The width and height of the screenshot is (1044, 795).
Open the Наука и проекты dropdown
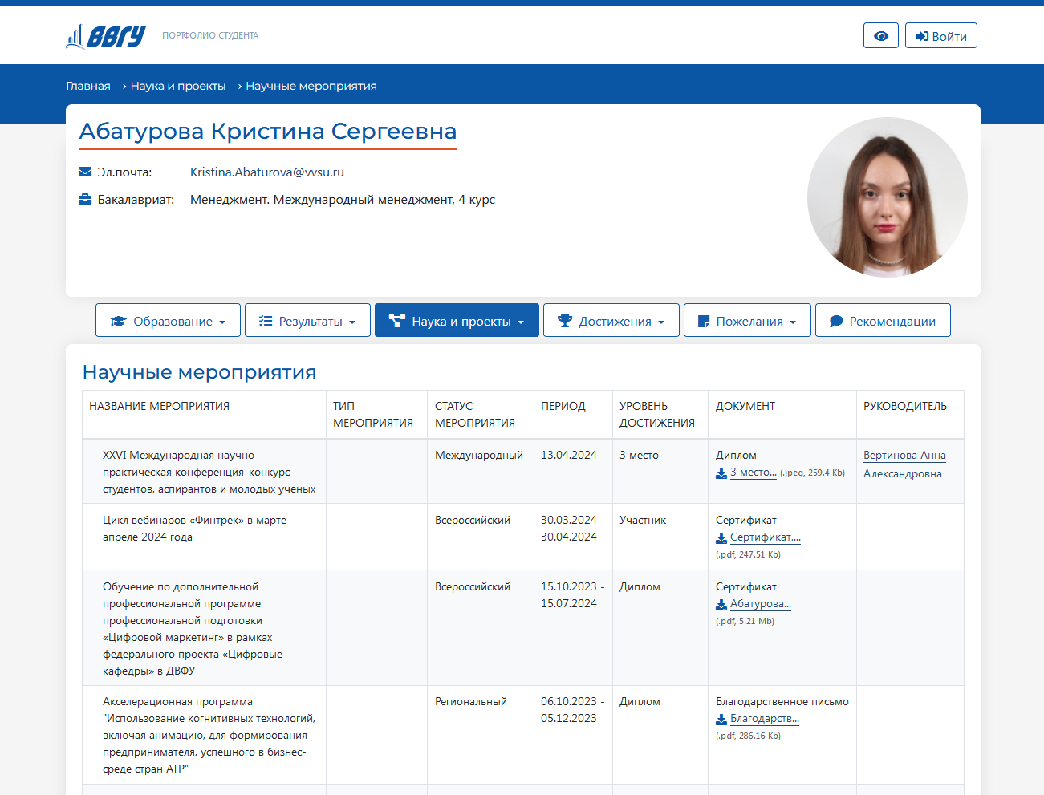457,321
